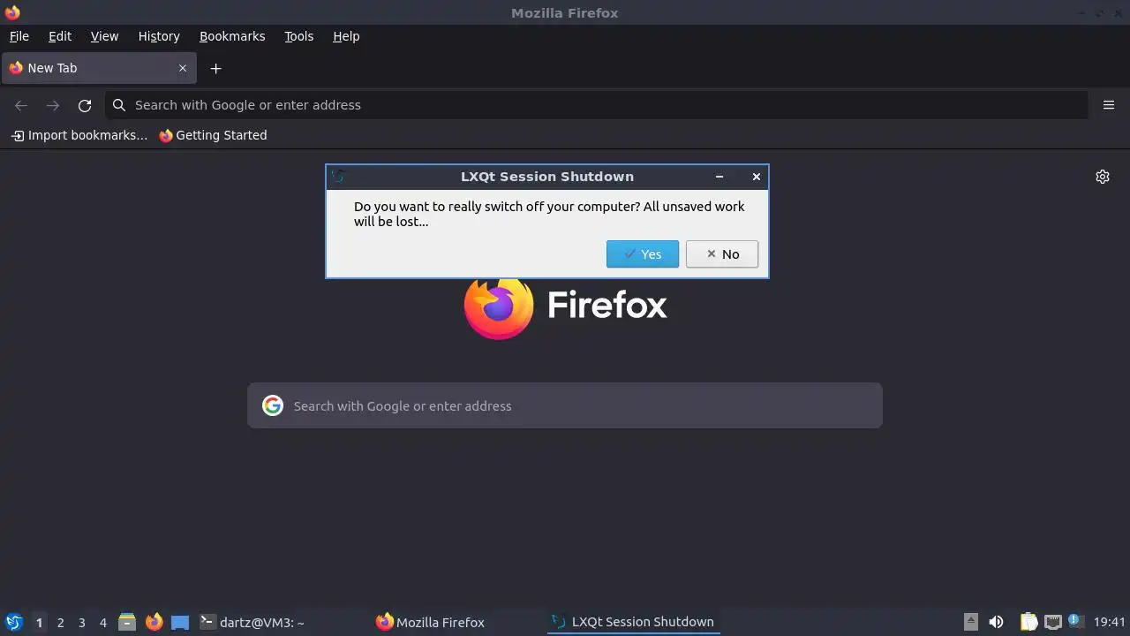
Task: Launch Firefox from panel quick launch
Action: [x=154, y=622]
